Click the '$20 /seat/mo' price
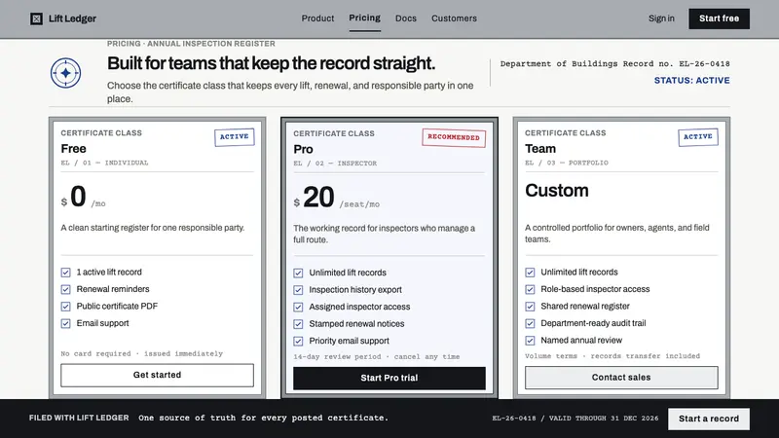Viewport: 779px width, 438px height. coord(336,198)
